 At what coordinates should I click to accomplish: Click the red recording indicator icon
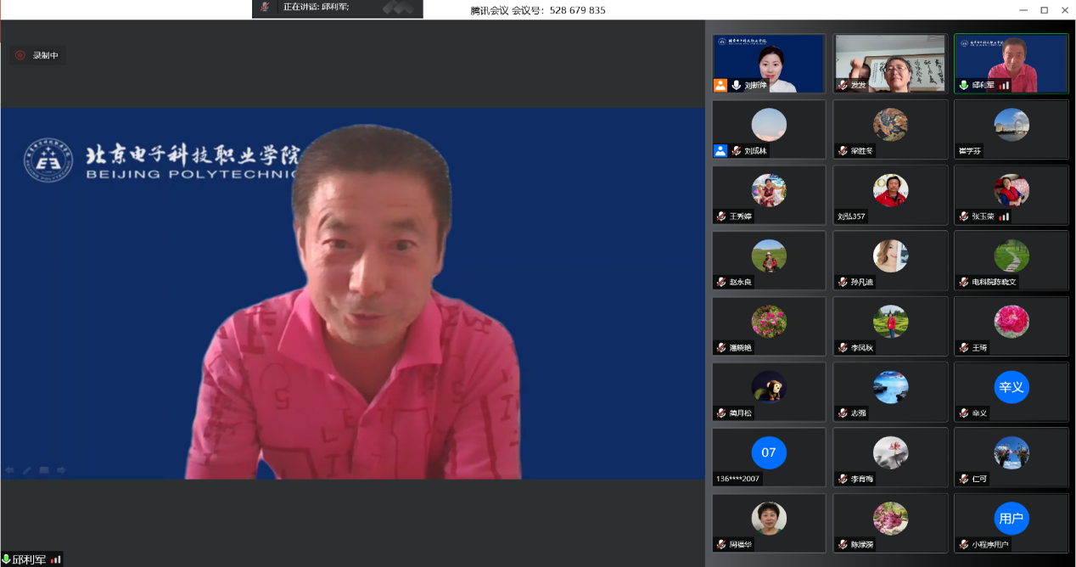tap(20, 55)
